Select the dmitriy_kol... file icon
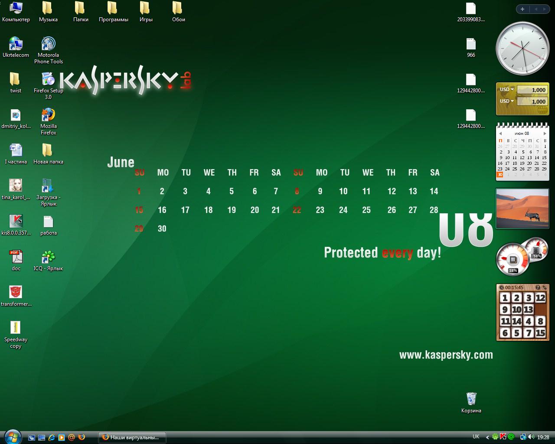Screen dimensions: 555x444 (16, 118)
